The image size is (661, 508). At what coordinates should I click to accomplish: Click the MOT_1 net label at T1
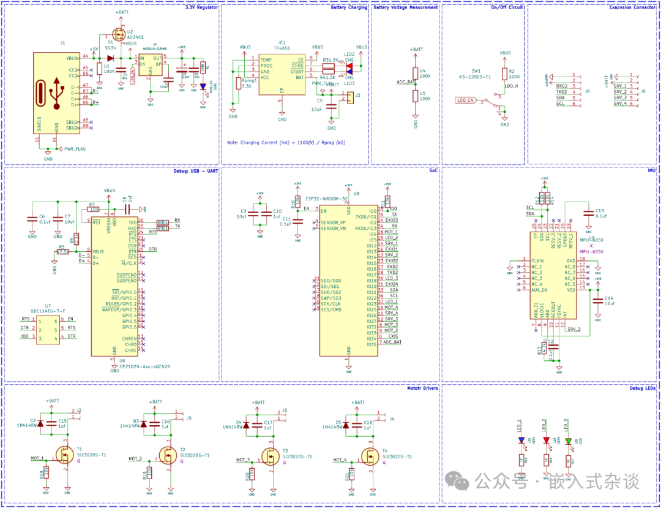[37, 458]
